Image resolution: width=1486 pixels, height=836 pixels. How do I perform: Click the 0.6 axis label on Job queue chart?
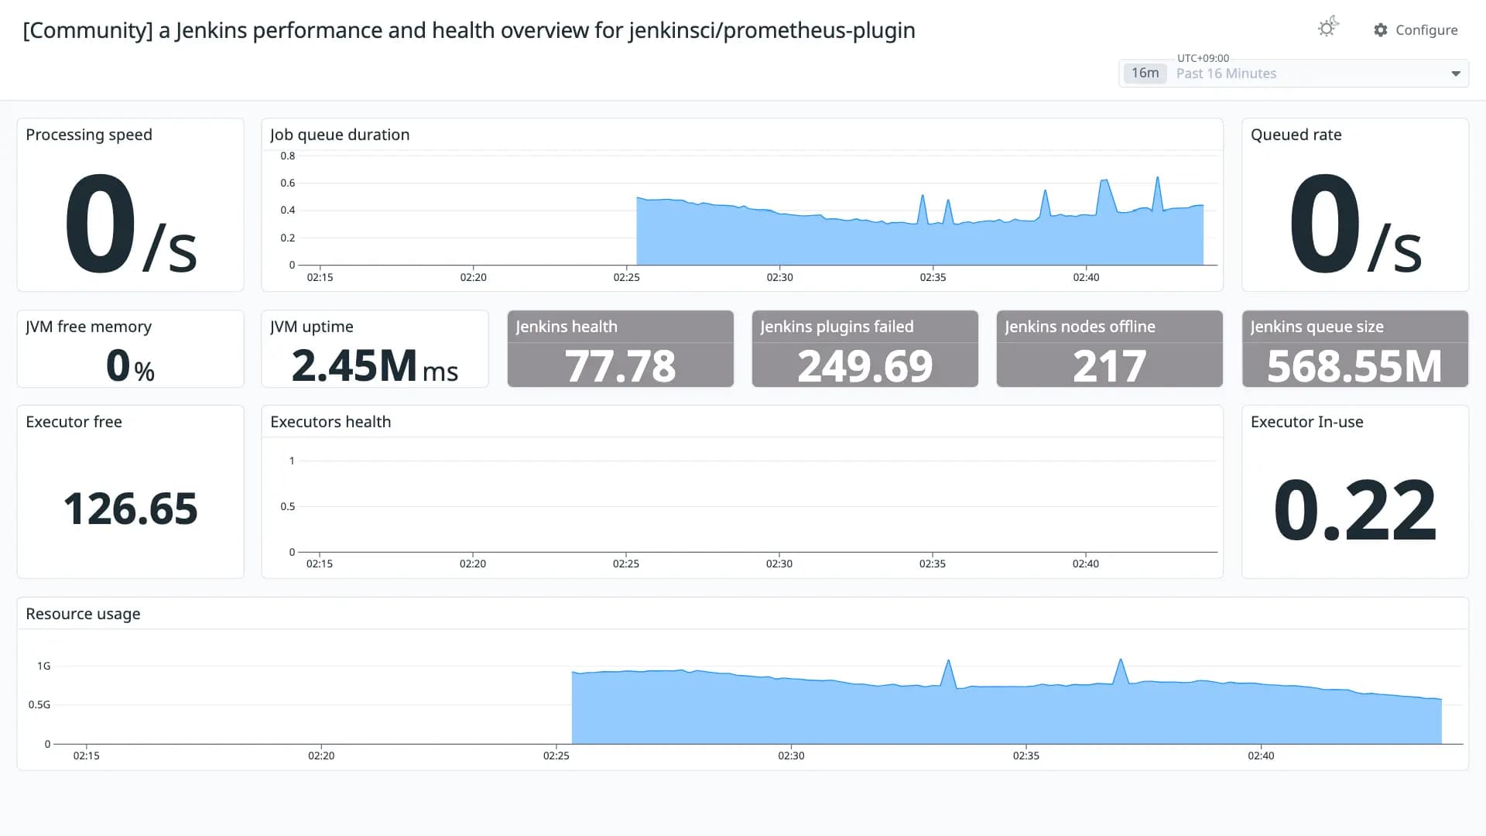point(287,183)
